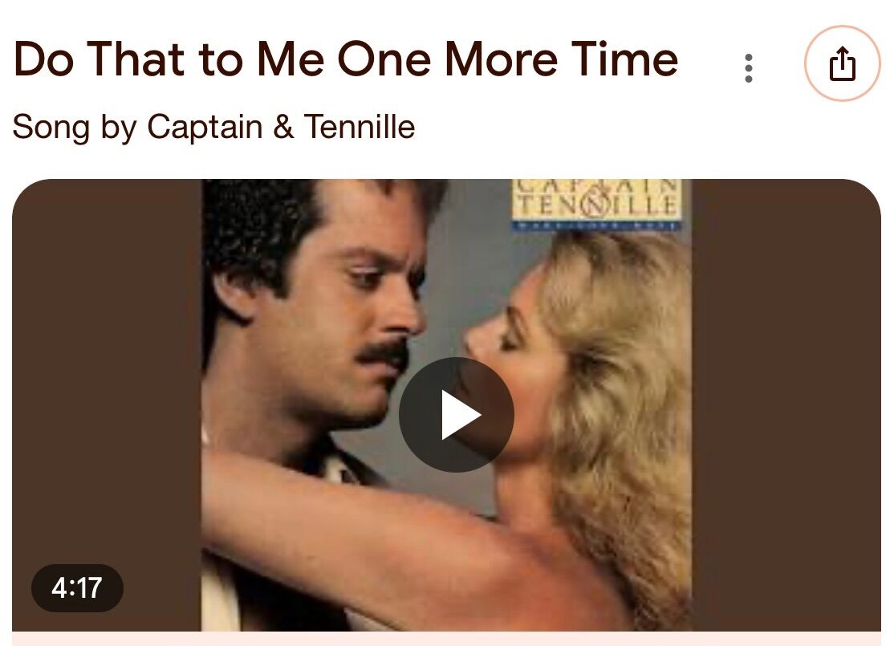Open the album cover video thumbnail
The width and height of the screenshot is (894, 646).
click(x=446, y=404)
